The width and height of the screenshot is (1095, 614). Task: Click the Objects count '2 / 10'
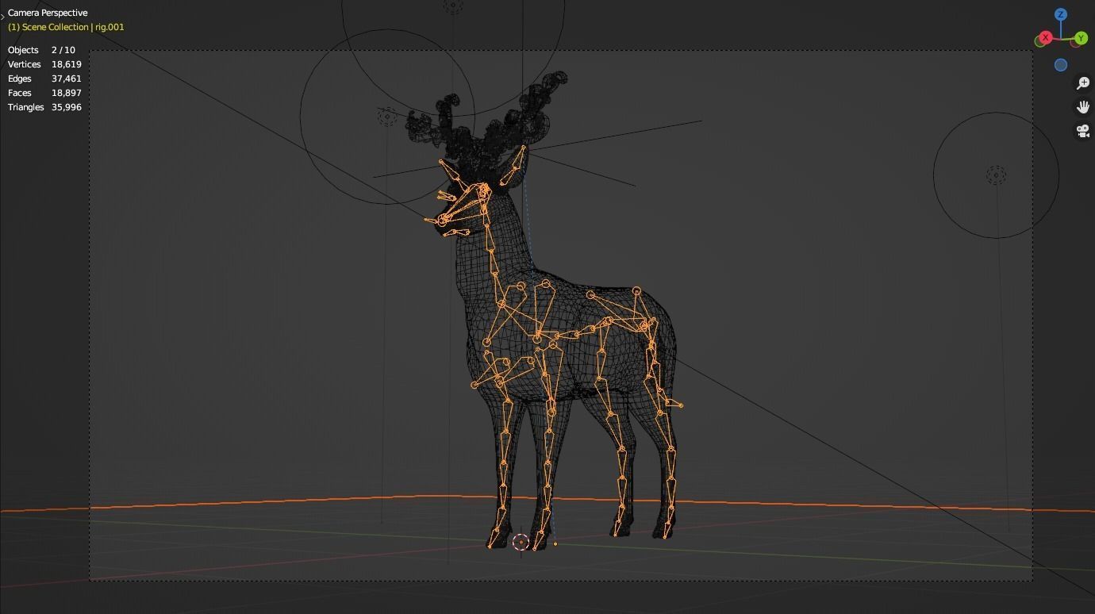(x=63, y=50)
